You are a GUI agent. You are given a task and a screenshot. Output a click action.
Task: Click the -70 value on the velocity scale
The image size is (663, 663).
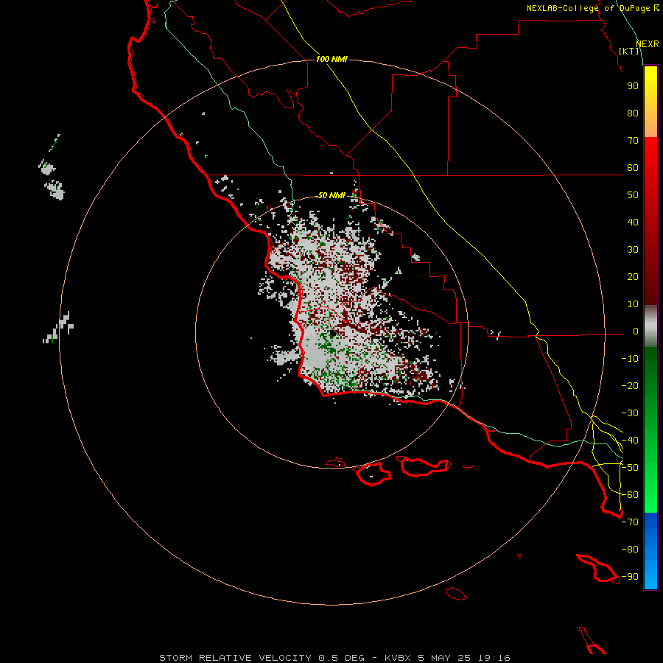tap(630, 522)
